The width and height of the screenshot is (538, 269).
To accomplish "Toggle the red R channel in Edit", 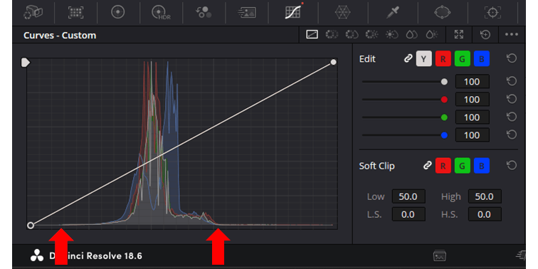I will [x=443, y=58].
